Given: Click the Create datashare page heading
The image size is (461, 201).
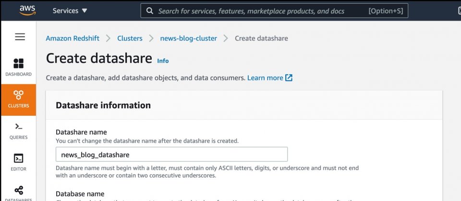Looking at the screenshot, I should tap(99, 58).
